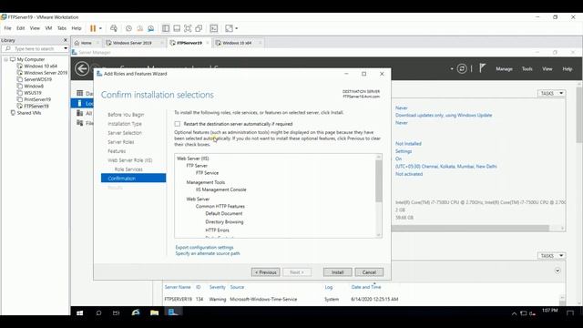The image size is (583, 328).
Task: Select Shared VMs in library
Action: pos(28,113)
